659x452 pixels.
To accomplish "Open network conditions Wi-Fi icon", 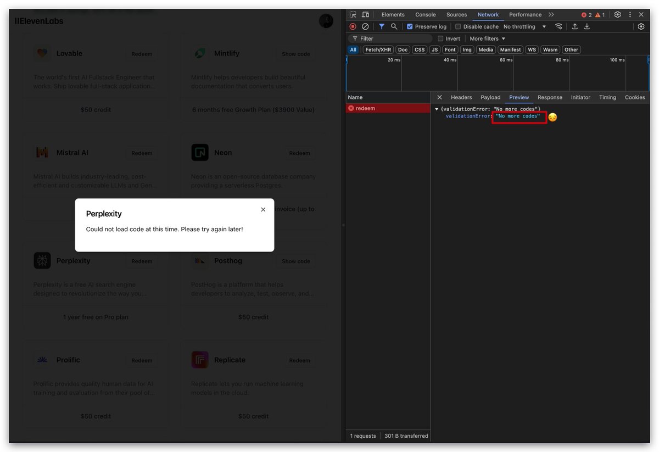I will pos(559,26).
